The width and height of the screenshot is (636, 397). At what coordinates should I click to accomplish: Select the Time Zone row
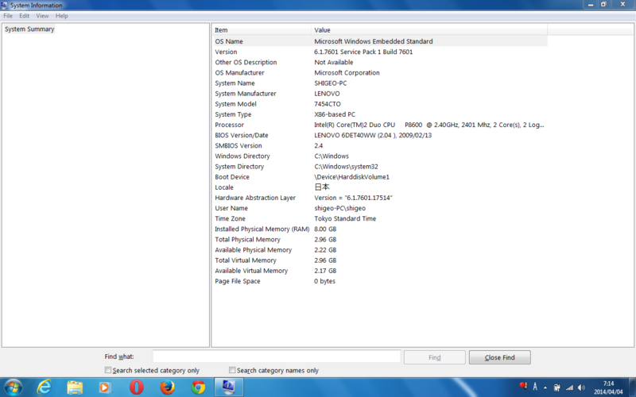pos(380,219)
